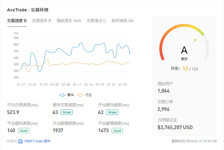Screen dimensions: 224x150
Task: Click the Good badge under 平仓最快速度
Action: [x=24, y=131]
